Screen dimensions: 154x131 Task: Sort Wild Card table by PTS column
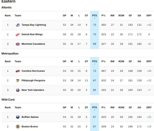click(x=94, y=108)
